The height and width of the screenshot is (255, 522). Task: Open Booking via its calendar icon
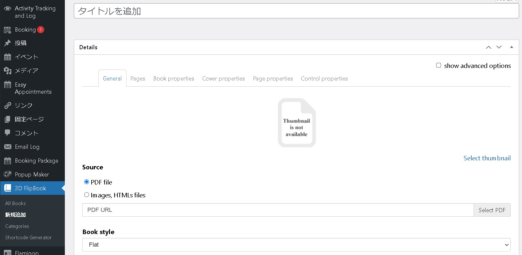click(7, 30)
